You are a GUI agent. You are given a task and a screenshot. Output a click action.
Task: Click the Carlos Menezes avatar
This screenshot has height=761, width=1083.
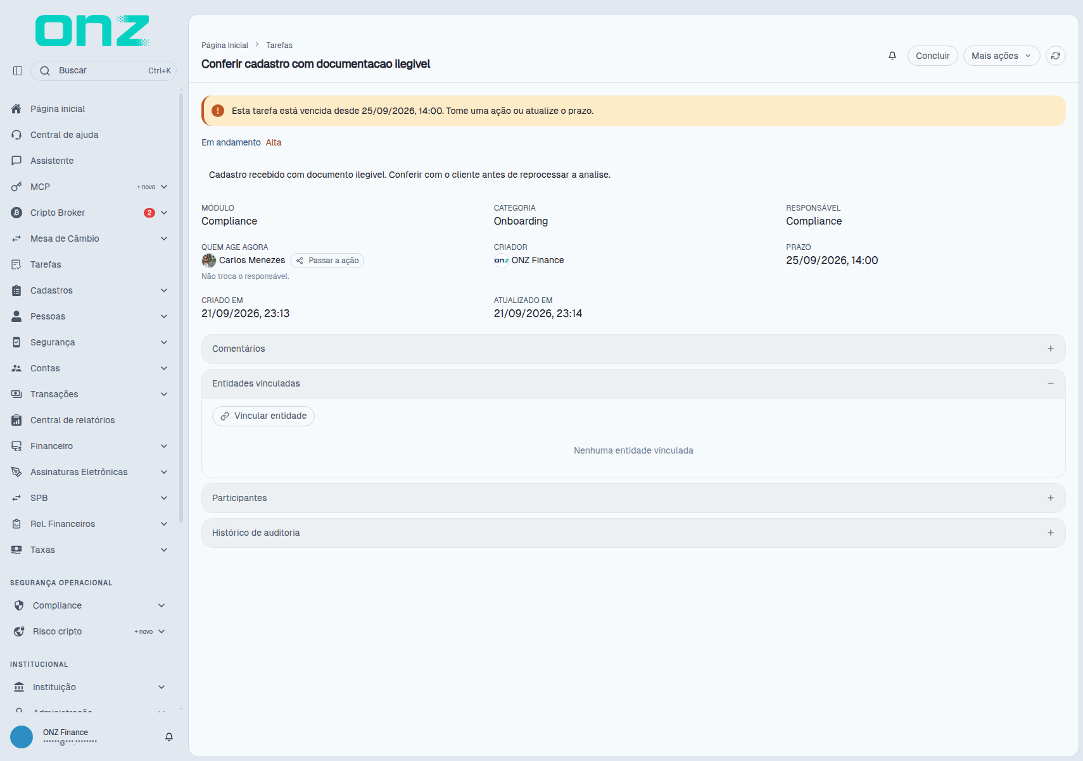(x=209, y=261)
